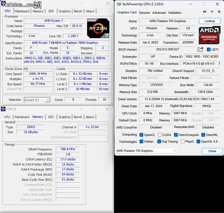Click the Specification value AMD Ryzen 7 8840HS
Screen dimensions: 224x213
point(67,43)
